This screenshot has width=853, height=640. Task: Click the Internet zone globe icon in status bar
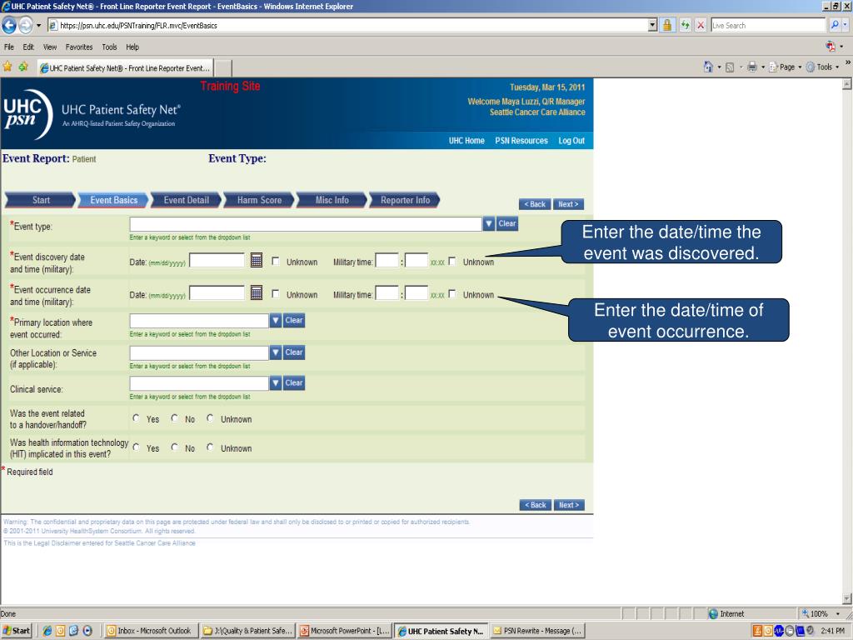pos(713,614)
